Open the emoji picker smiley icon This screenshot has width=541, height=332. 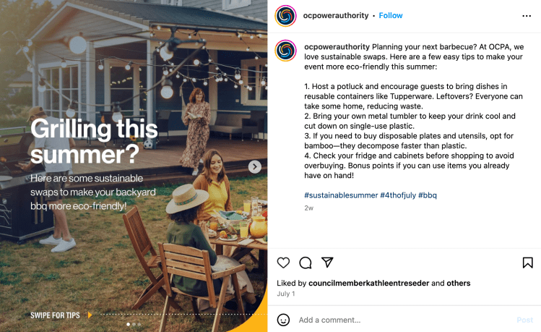(284, 320)
